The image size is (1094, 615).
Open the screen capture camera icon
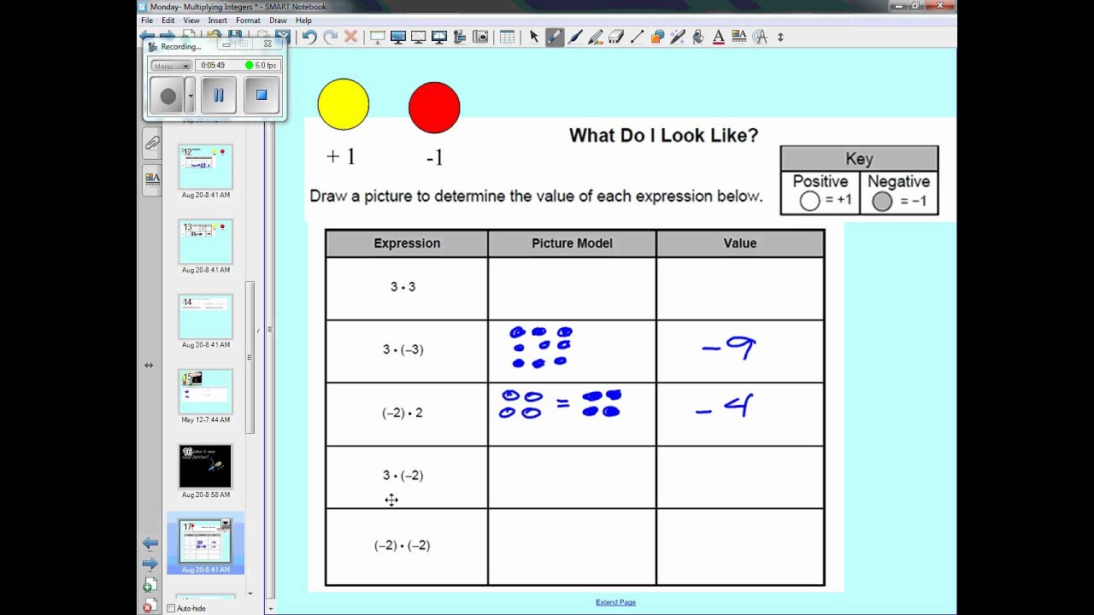[479, 37]
